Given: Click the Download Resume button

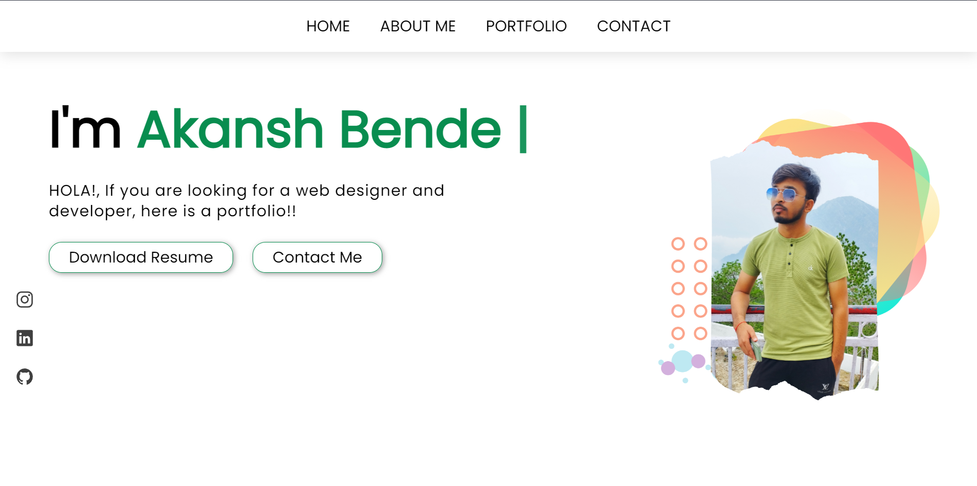Looking at the screenshot, I should 140,257.
